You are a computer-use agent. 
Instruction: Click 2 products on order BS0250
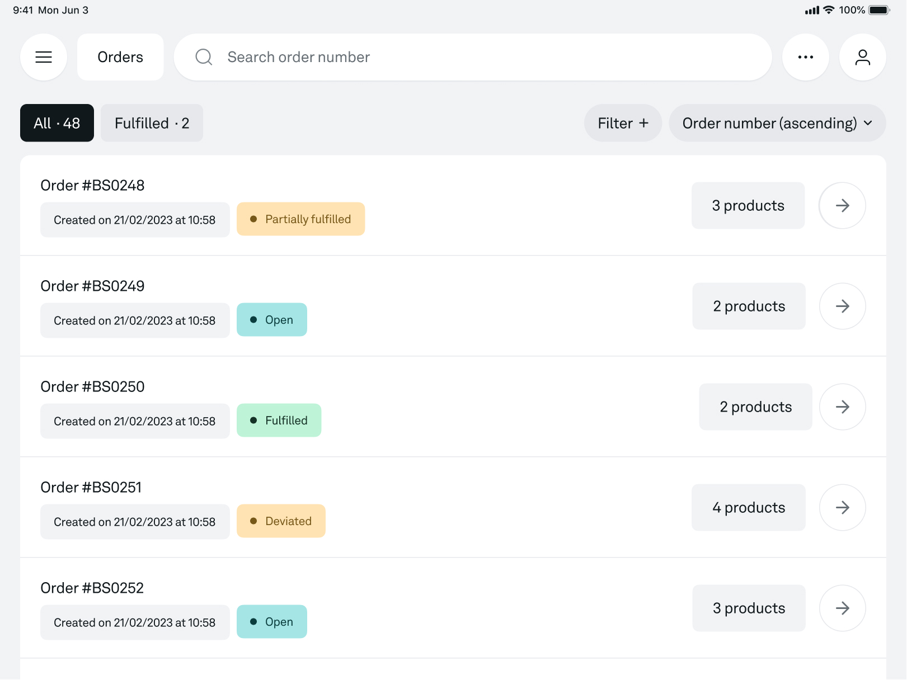coord(756,407)
